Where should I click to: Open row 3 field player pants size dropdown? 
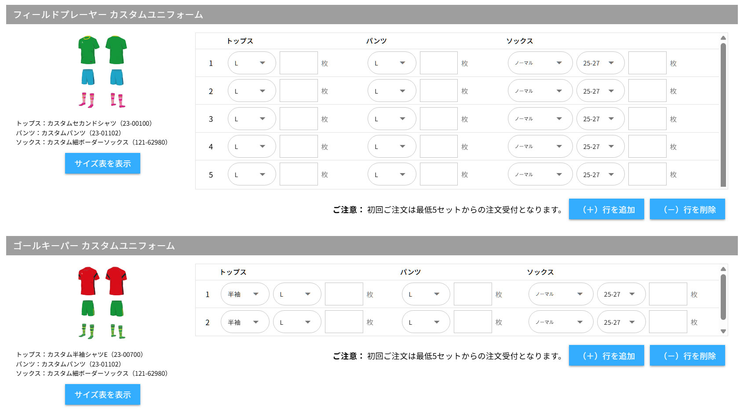[391, 119]
